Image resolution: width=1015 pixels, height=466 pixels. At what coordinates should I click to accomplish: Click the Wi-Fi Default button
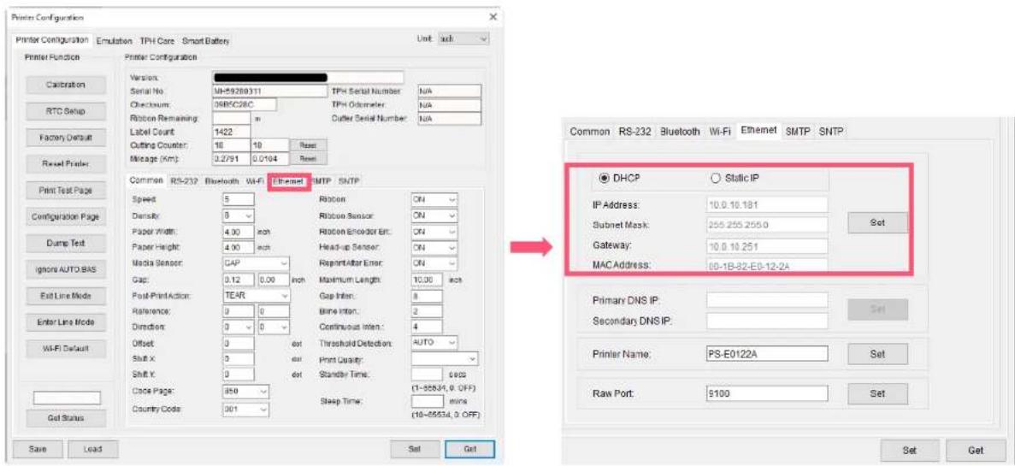point(65,348)
